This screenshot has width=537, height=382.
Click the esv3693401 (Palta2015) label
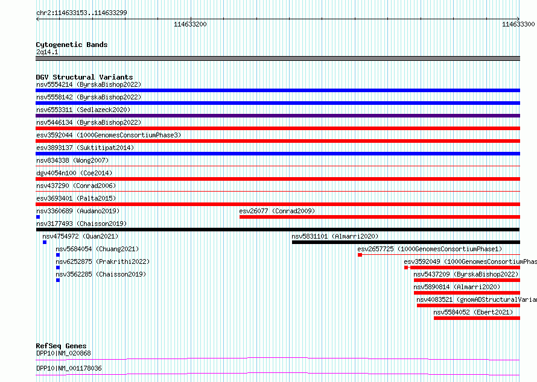[x=76, y=198]
